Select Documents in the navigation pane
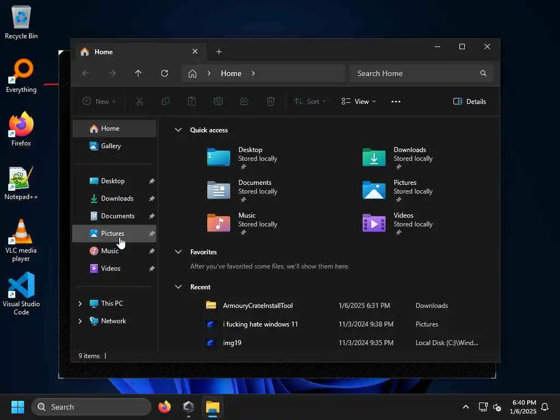 coord(114,216)
